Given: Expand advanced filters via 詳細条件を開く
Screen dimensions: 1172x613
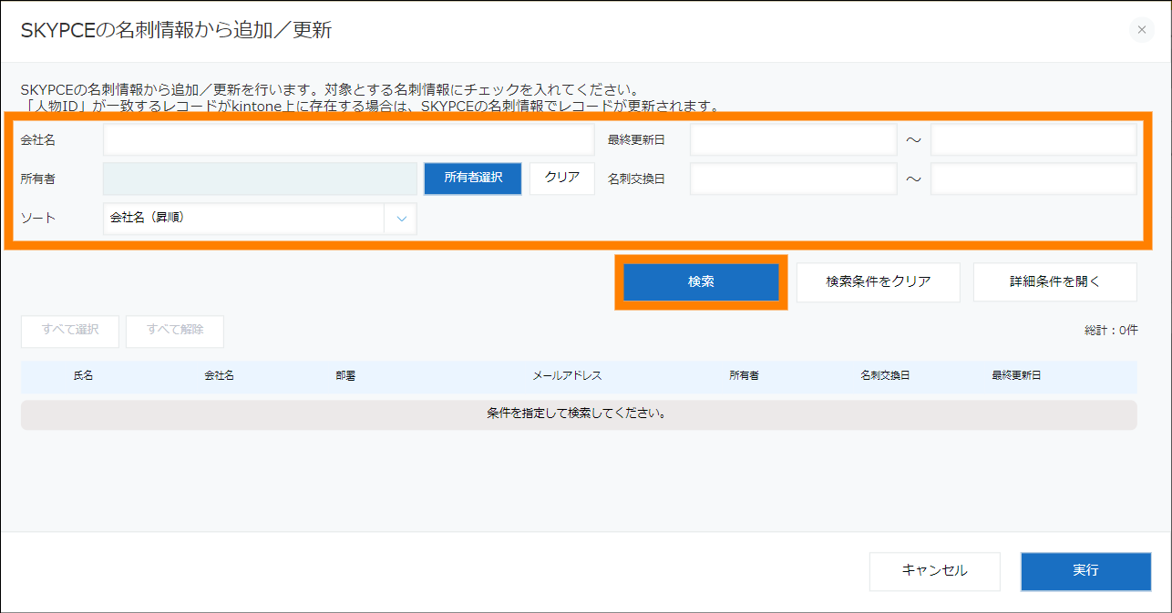Looking at the screenshot, I should (1054, 282).
